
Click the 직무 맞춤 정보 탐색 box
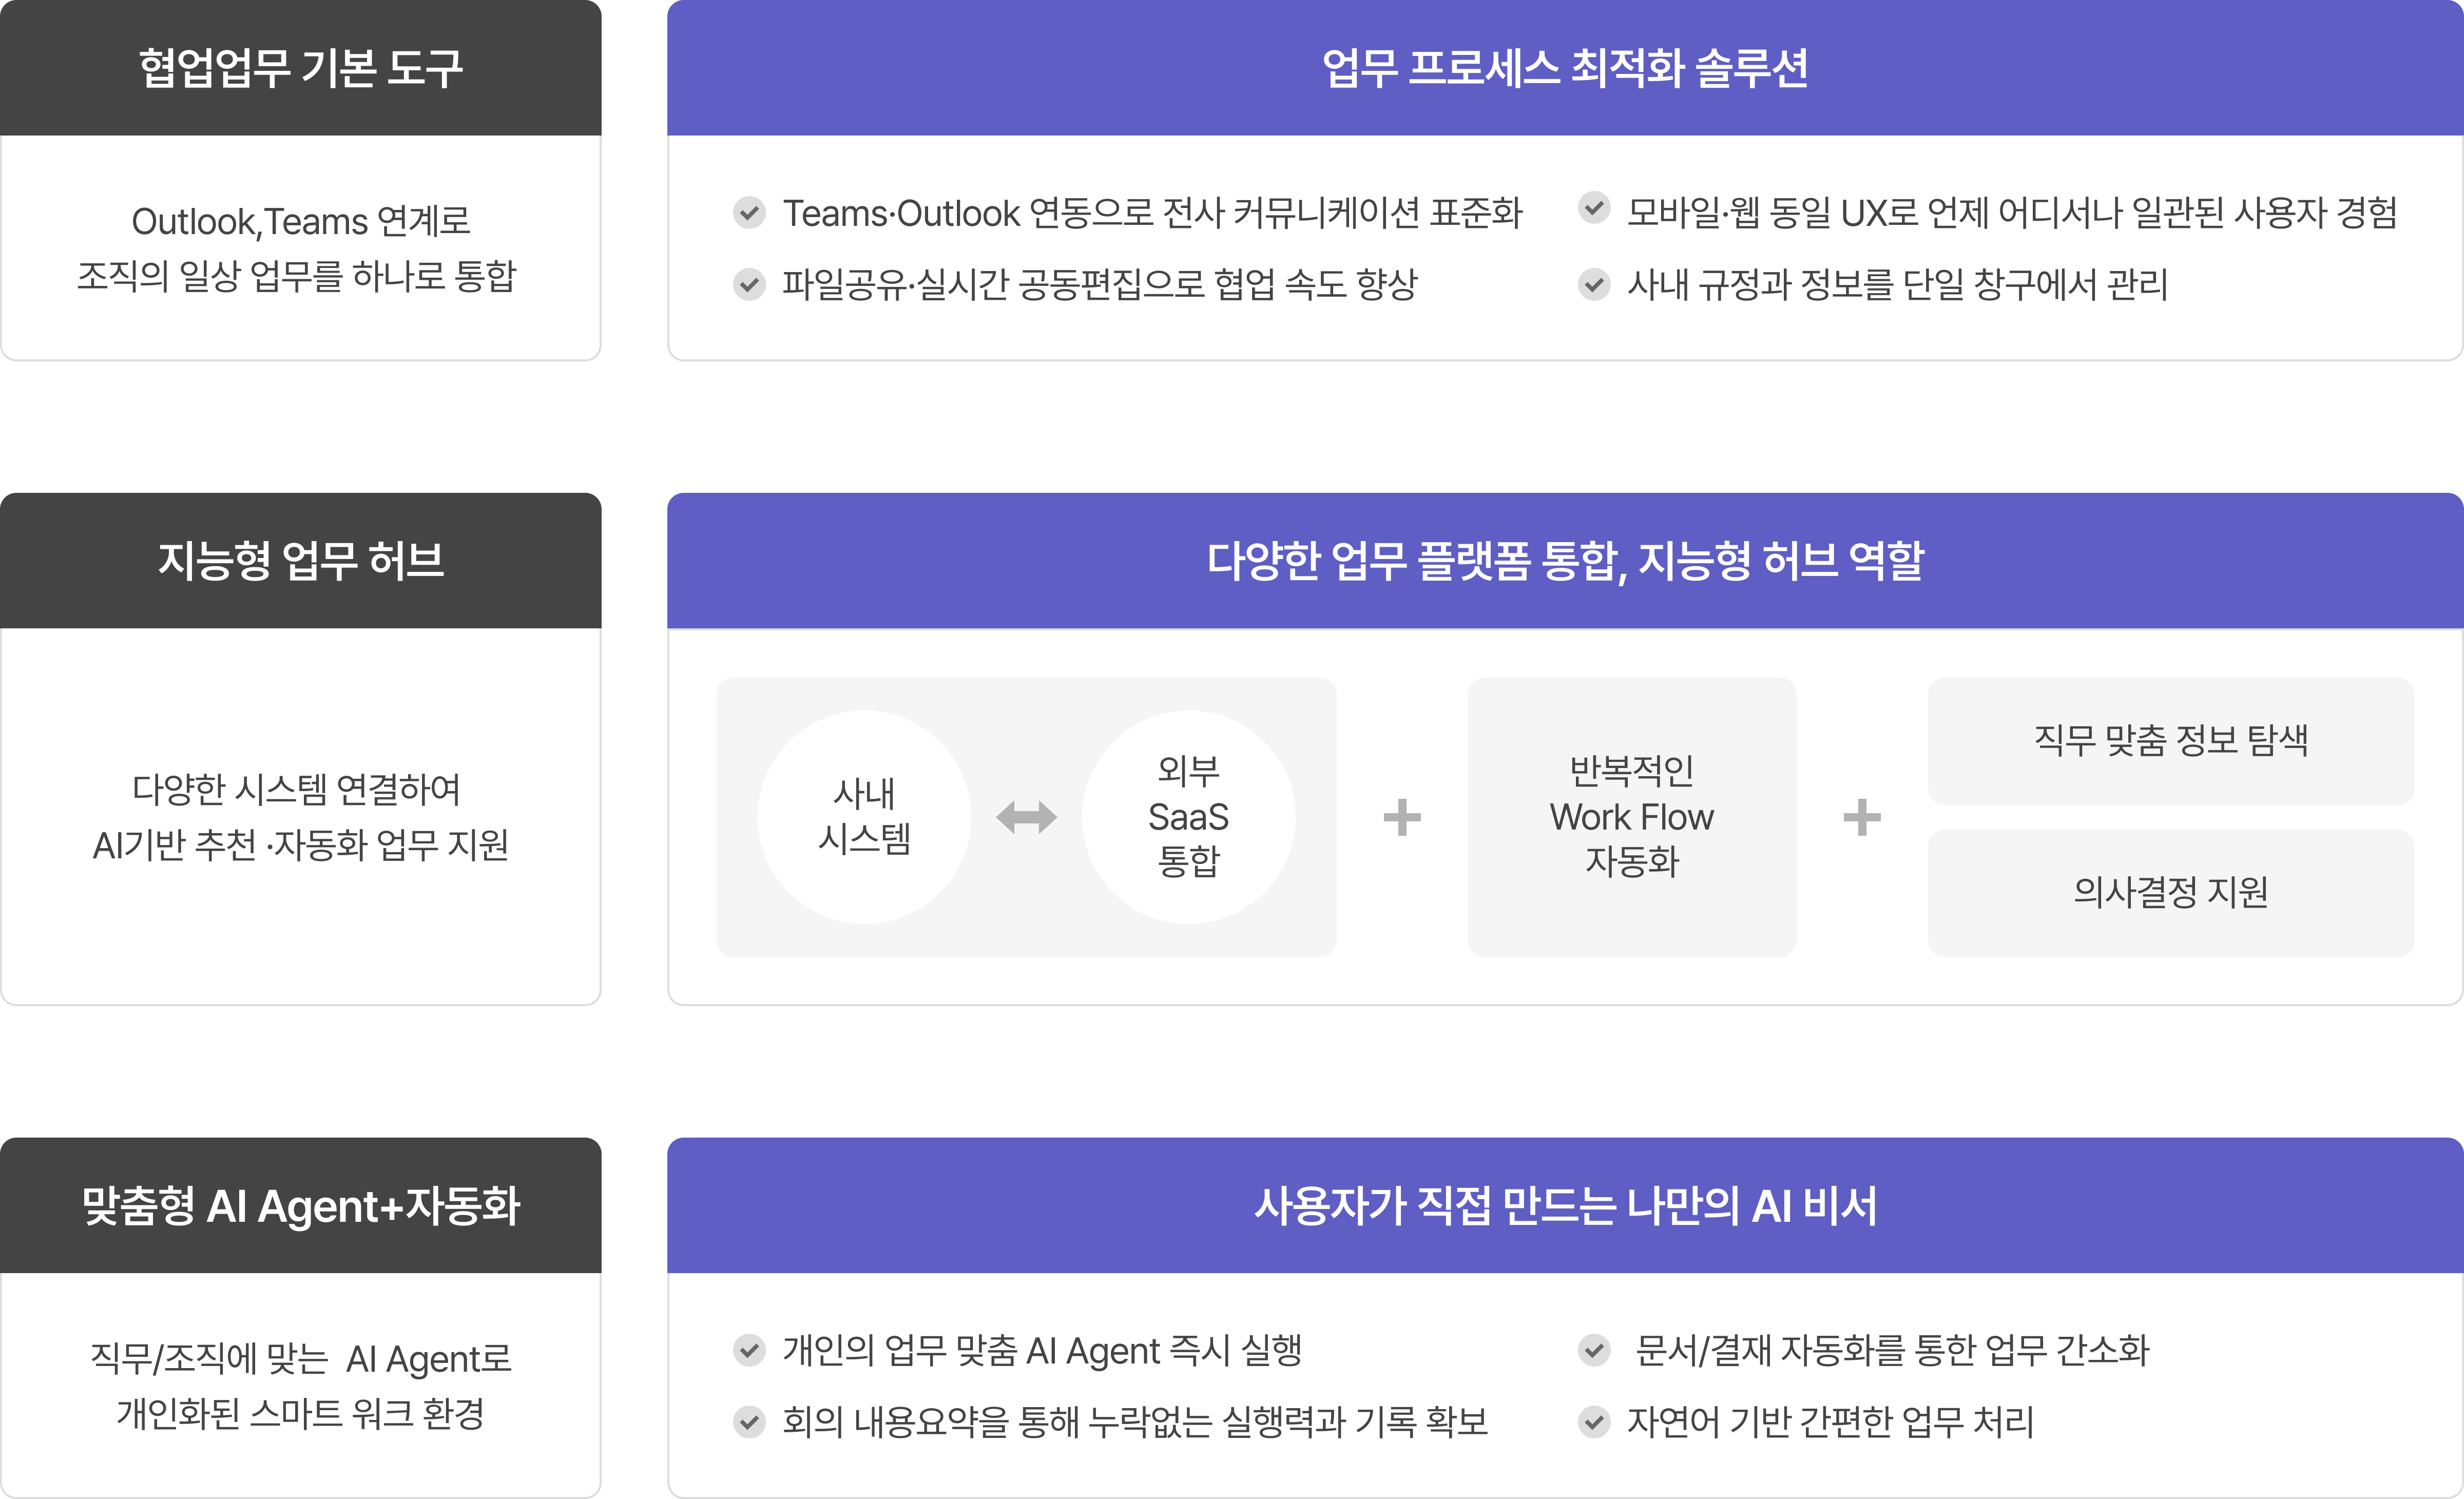[x=2171, y=741]
